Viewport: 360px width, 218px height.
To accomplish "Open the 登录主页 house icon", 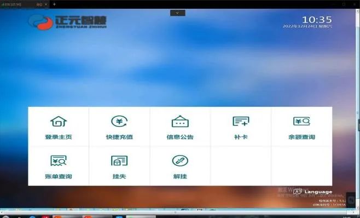I will coord(59,121).
